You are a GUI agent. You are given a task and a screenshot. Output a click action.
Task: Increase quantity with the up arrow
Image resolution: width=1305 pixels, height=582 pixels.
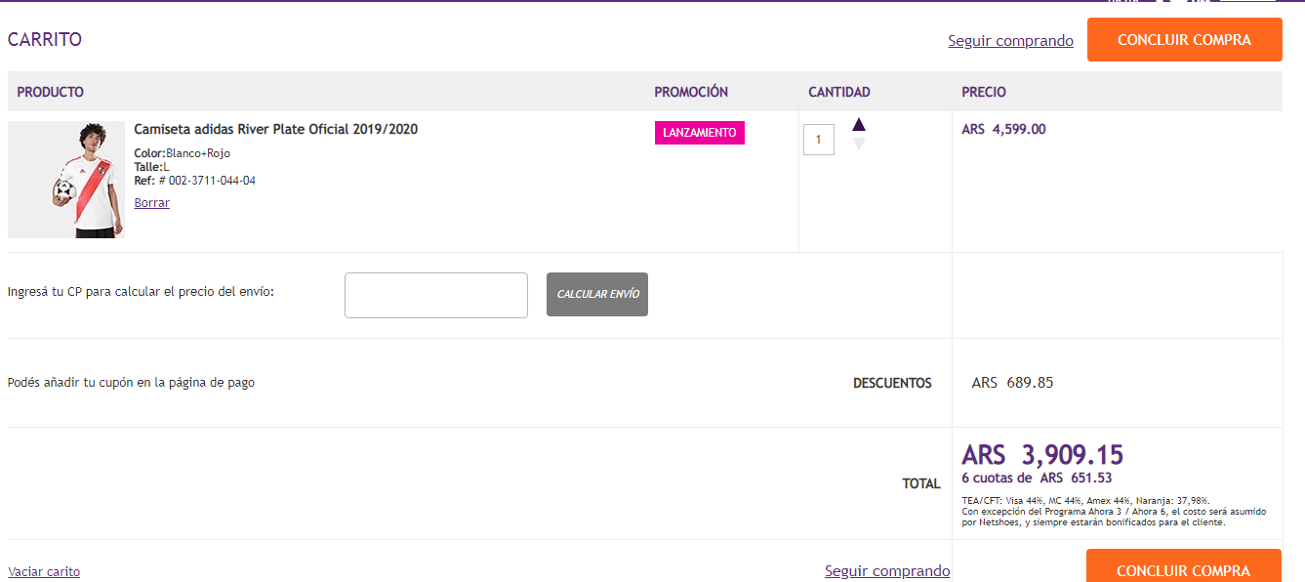point(859,124)
